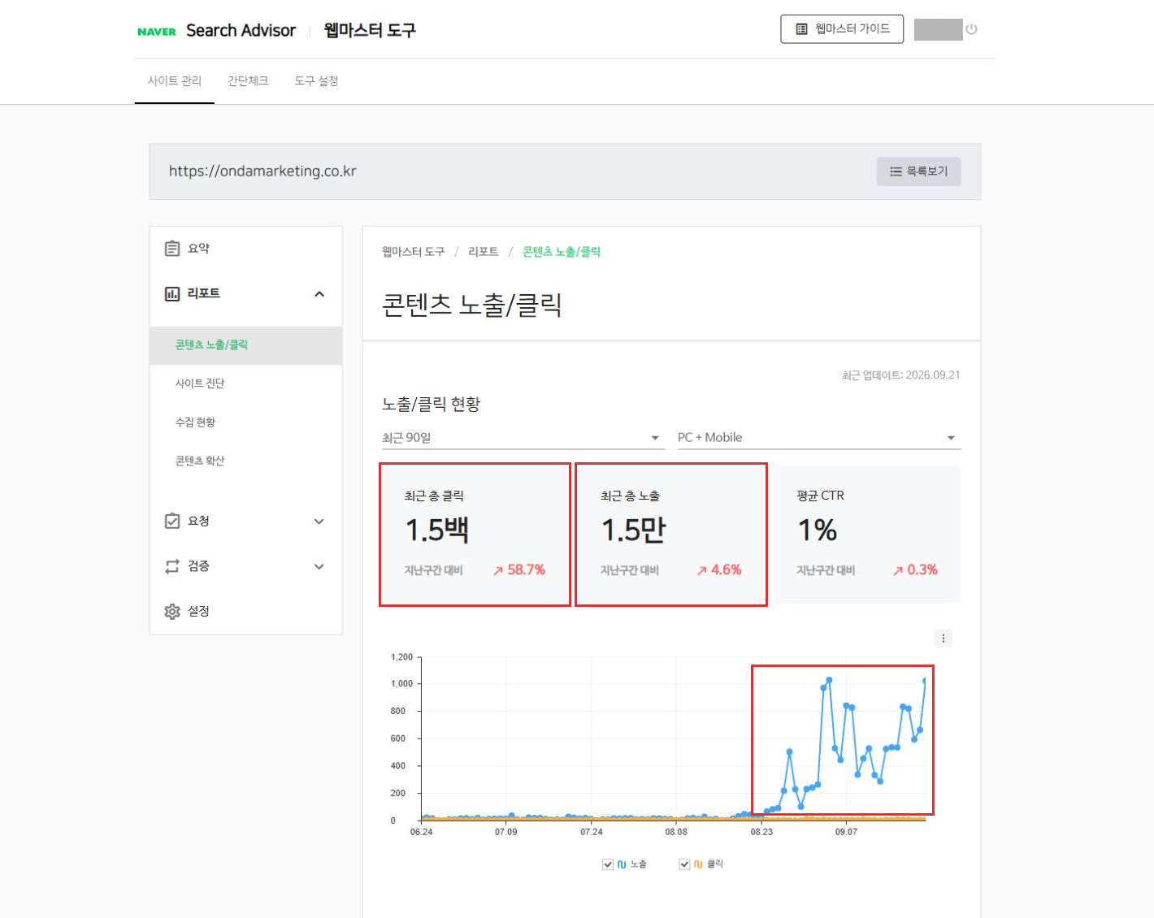This screenshot has height=918, width=1154.
Task: Click the 08.23 date on chart axis
Action: pos(761,832)
